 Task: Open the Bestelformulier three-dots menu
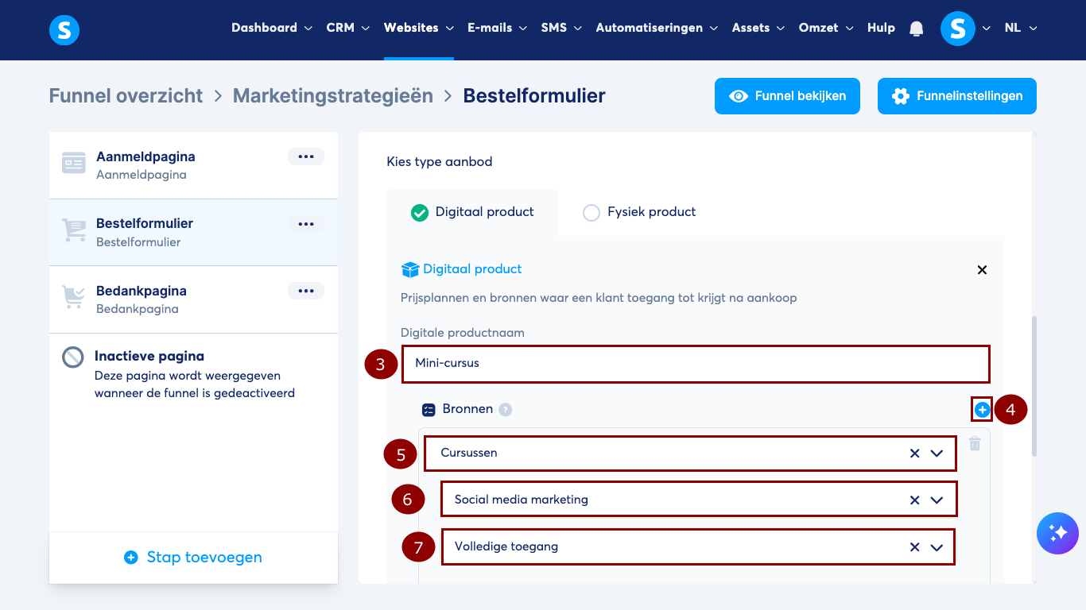306,224
